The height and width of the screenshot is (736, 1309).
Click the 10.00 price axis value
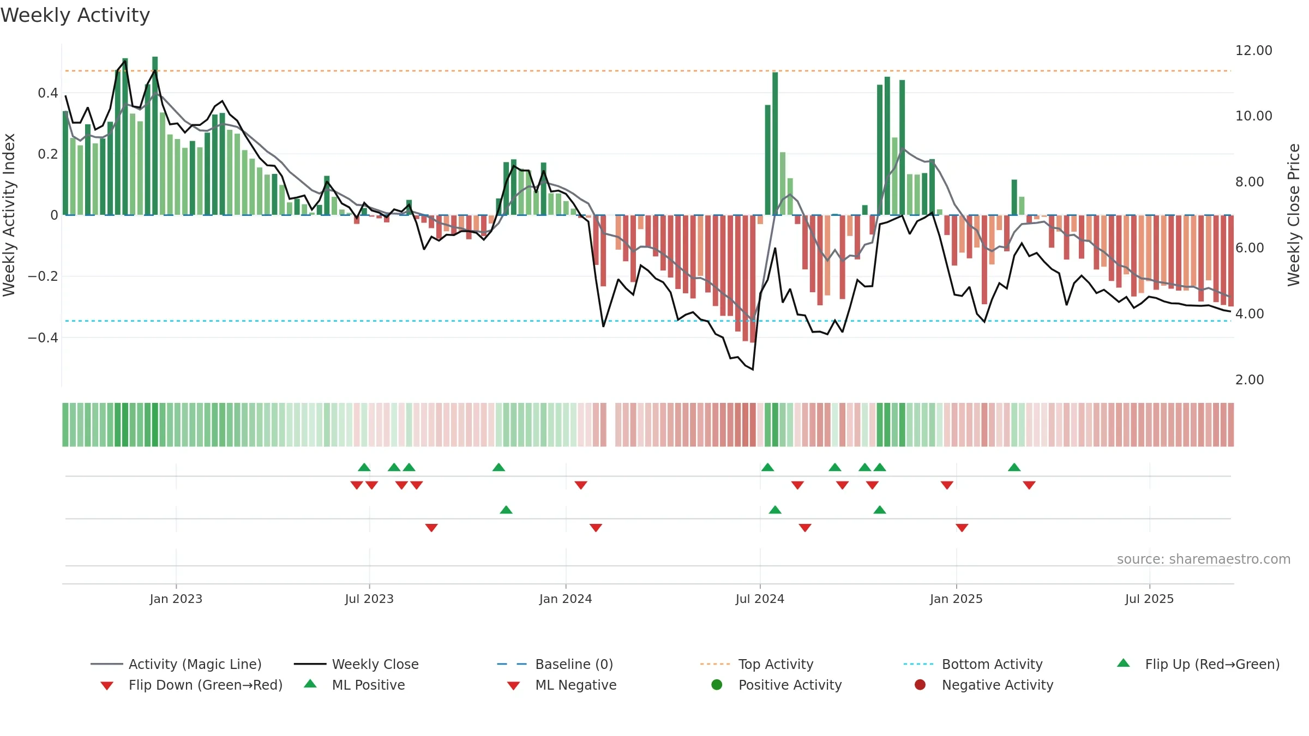(x=1254, y=116)
